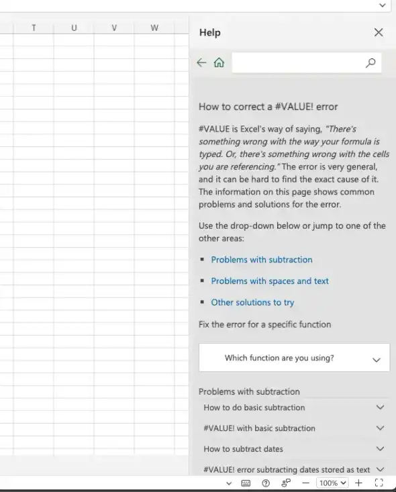
Task: Click the Help search magnifier icon
Action: pyautogui.click(x=370, y=62)
